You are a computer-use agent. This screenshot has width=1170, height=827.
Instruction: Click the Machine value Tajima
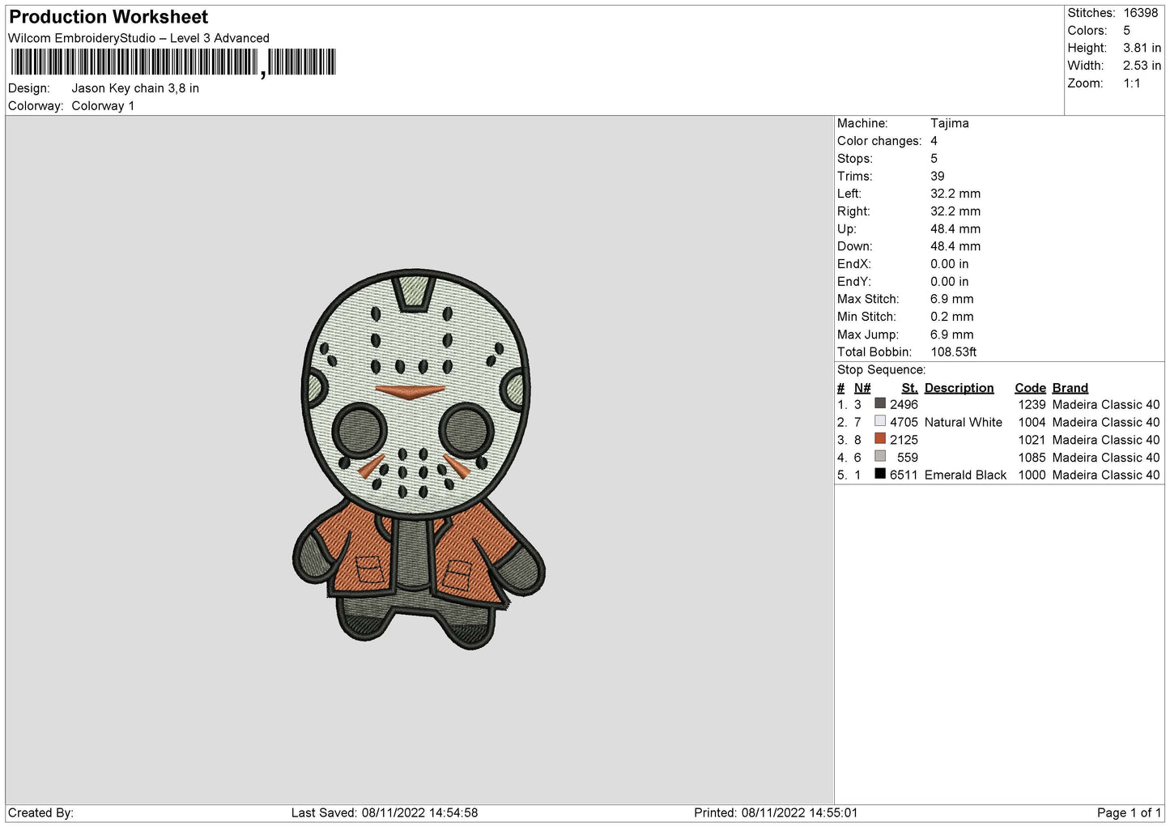[x=949, y=123]
